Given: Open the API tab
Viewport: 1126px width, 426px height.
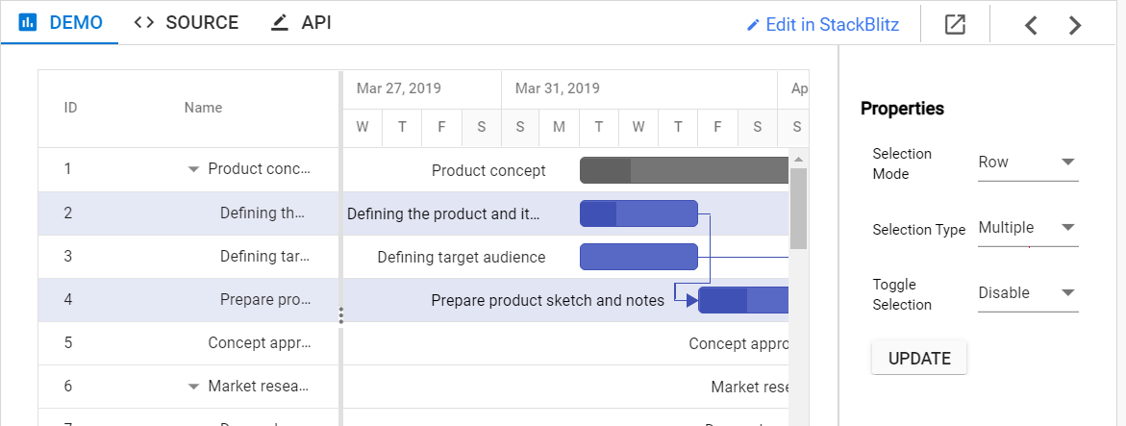Looking at the screenshot, I should pyautogui.click(x=301, y=22).
